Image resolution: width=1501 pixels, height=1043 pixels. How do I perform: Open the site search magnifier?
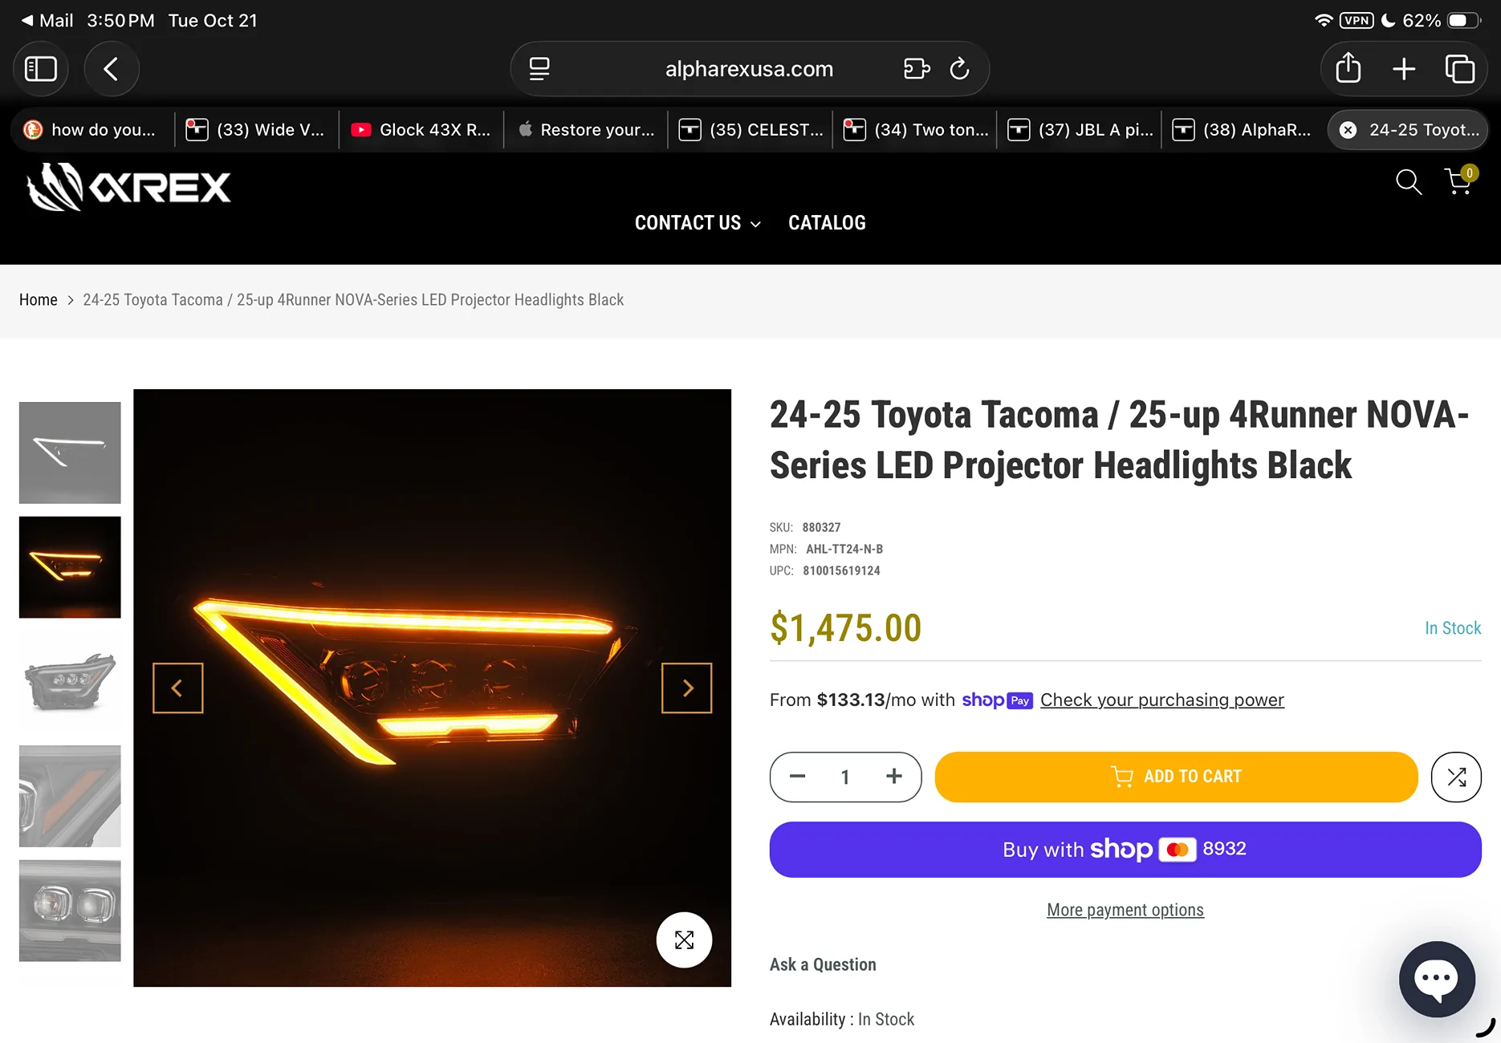pos(1408,182)
